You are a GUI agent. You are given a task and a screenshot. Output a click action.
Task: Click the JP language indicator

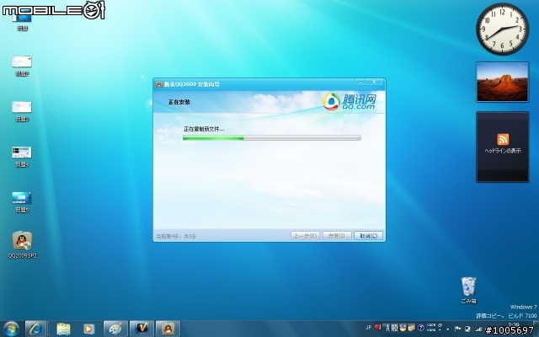pos(369,328)
